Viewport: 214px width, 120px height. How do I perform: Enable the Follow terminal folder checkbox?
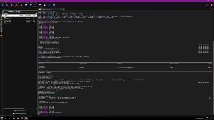coord(13,113)
